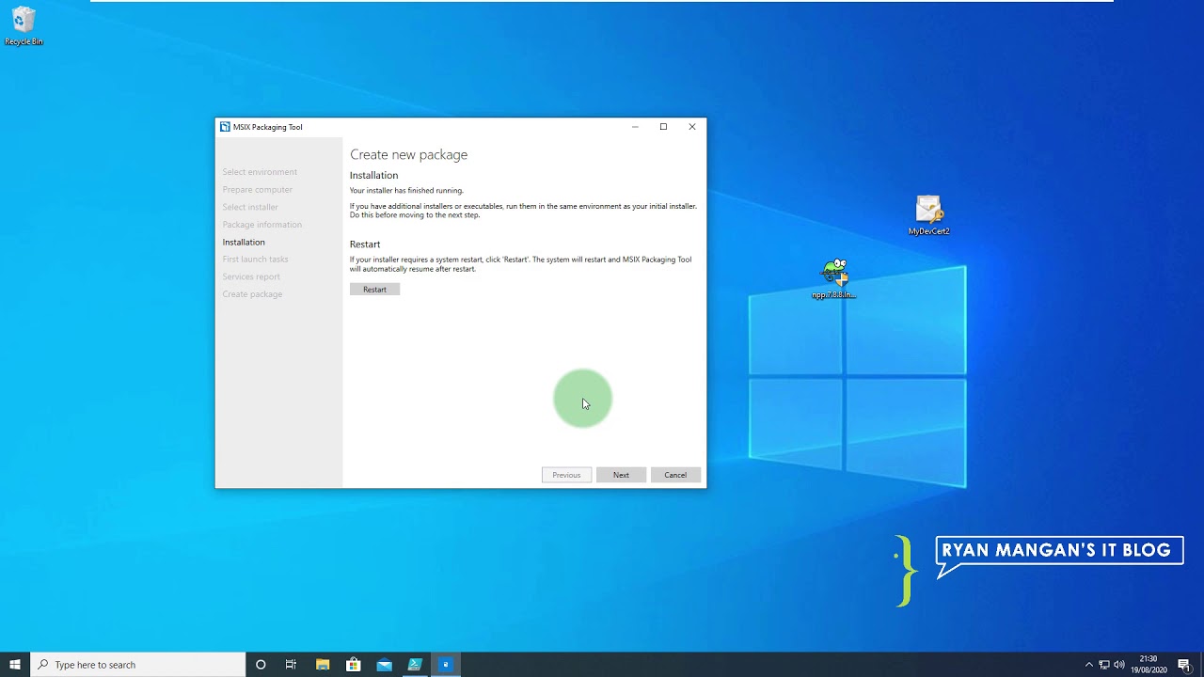Click the 'Create new package' heading
Screen dimensions: 1204x677
409,154
